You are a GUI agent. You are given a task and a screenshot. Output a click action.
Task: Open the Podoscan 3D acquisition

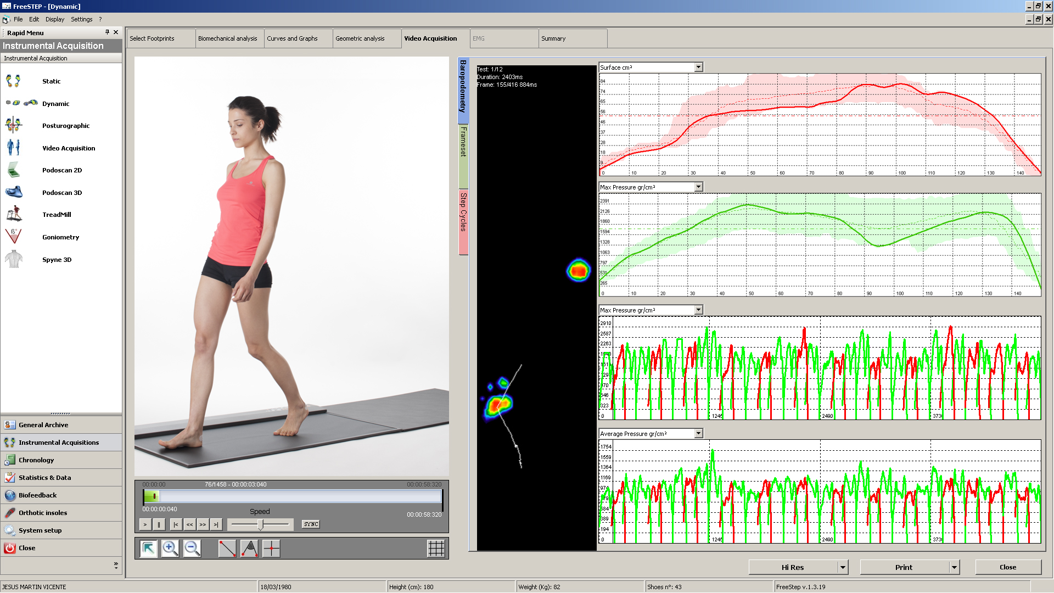coord(61,193)
